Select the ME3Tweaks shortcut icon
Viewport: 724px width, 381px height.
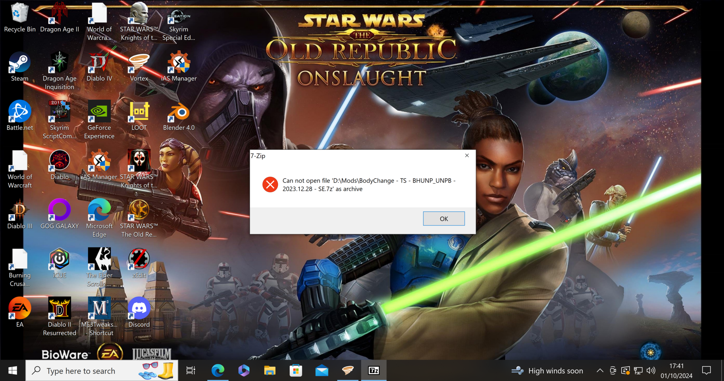click(99, 317)
